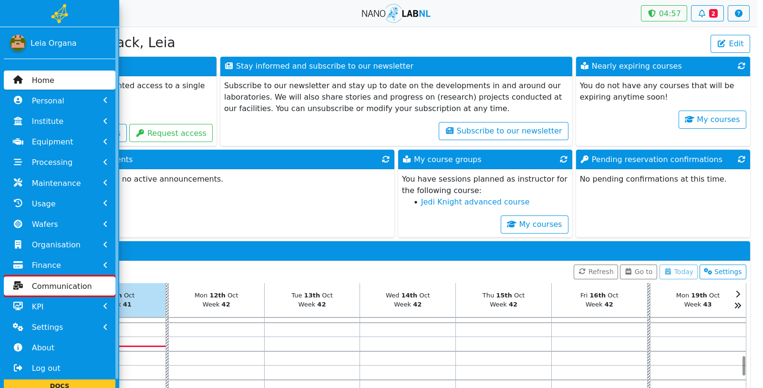Expand the Processing sidebar section

point(60,162)
